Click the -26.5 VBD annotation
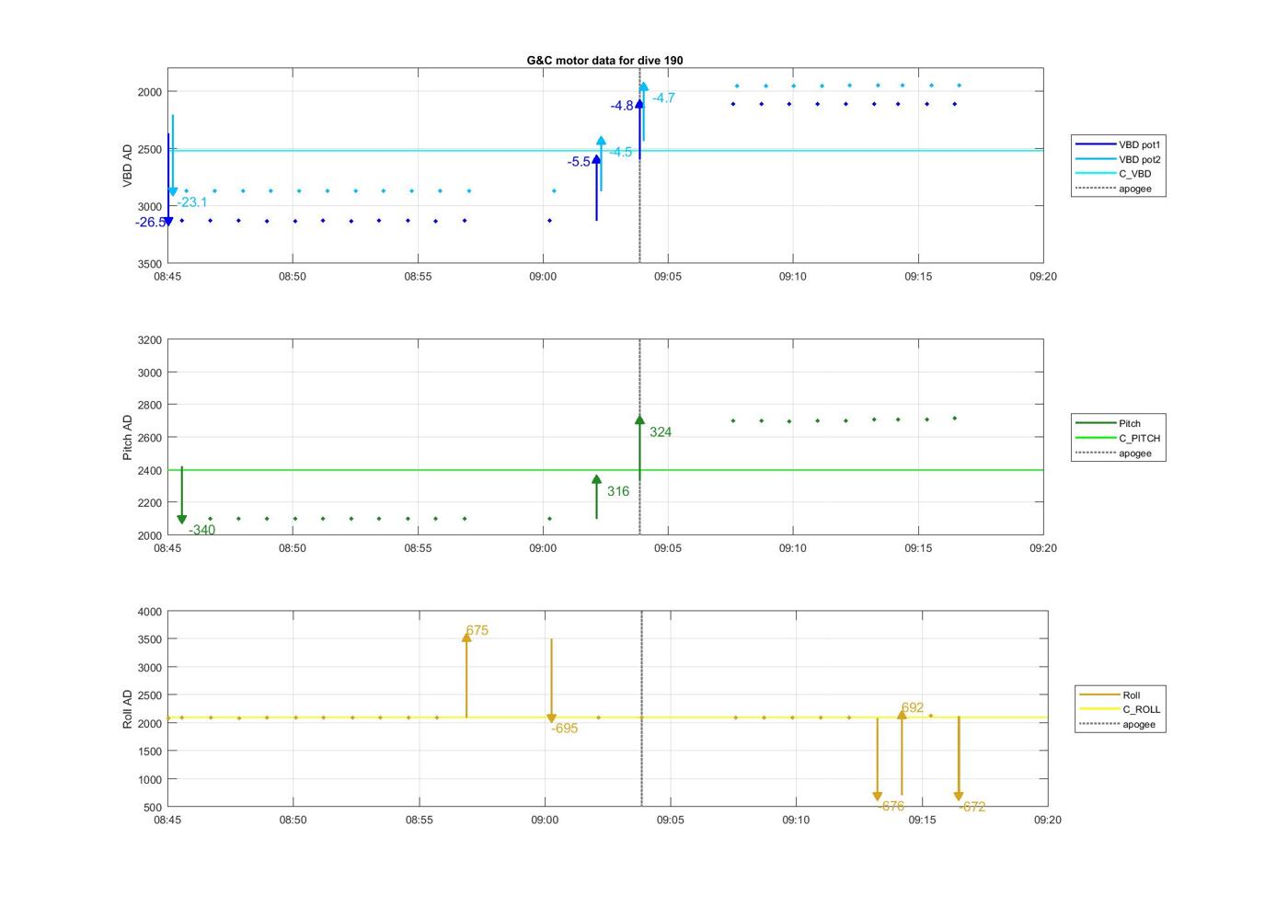 151,222
